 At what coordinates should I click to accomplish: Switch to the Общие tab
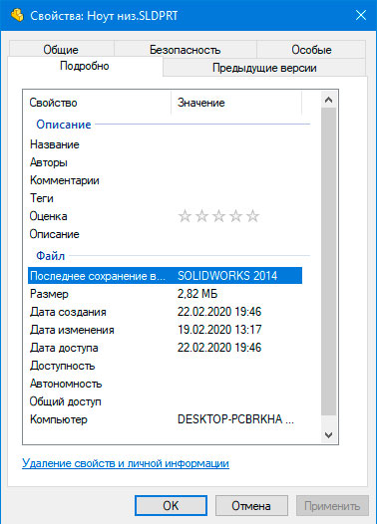[61, 50]
